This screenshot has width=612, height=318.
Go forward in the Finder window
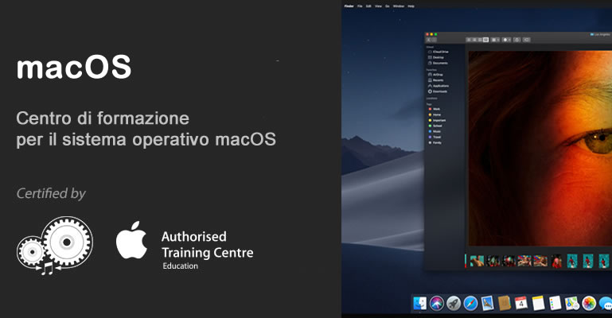(x=434, y=40)
